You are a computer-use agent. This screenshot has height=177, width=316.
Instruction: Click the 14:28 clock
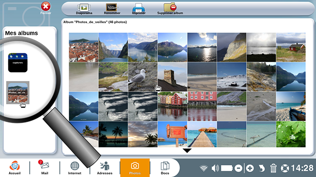pyautogui.click(x=302, y=168)
